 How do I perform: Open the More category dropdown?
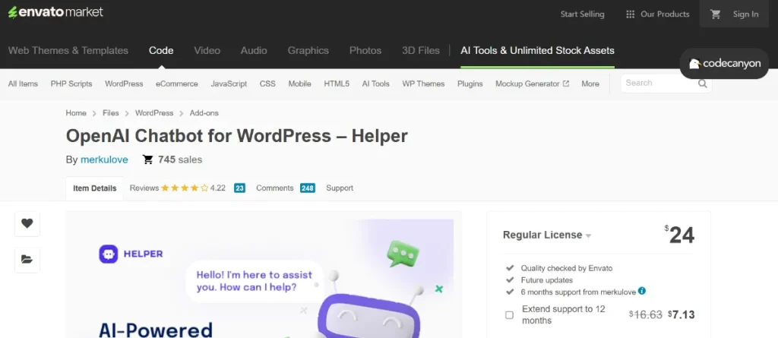tap(590, 84)
